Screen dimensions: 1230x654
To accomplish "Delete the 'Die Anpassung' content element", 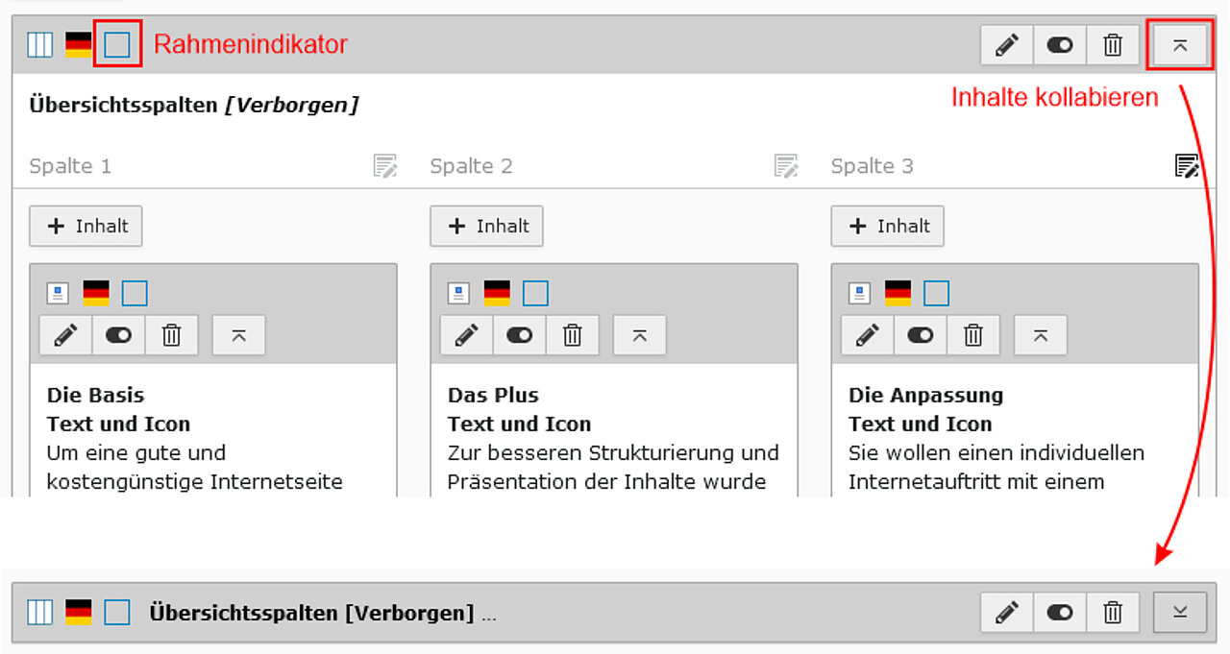I will pos(972,335).
